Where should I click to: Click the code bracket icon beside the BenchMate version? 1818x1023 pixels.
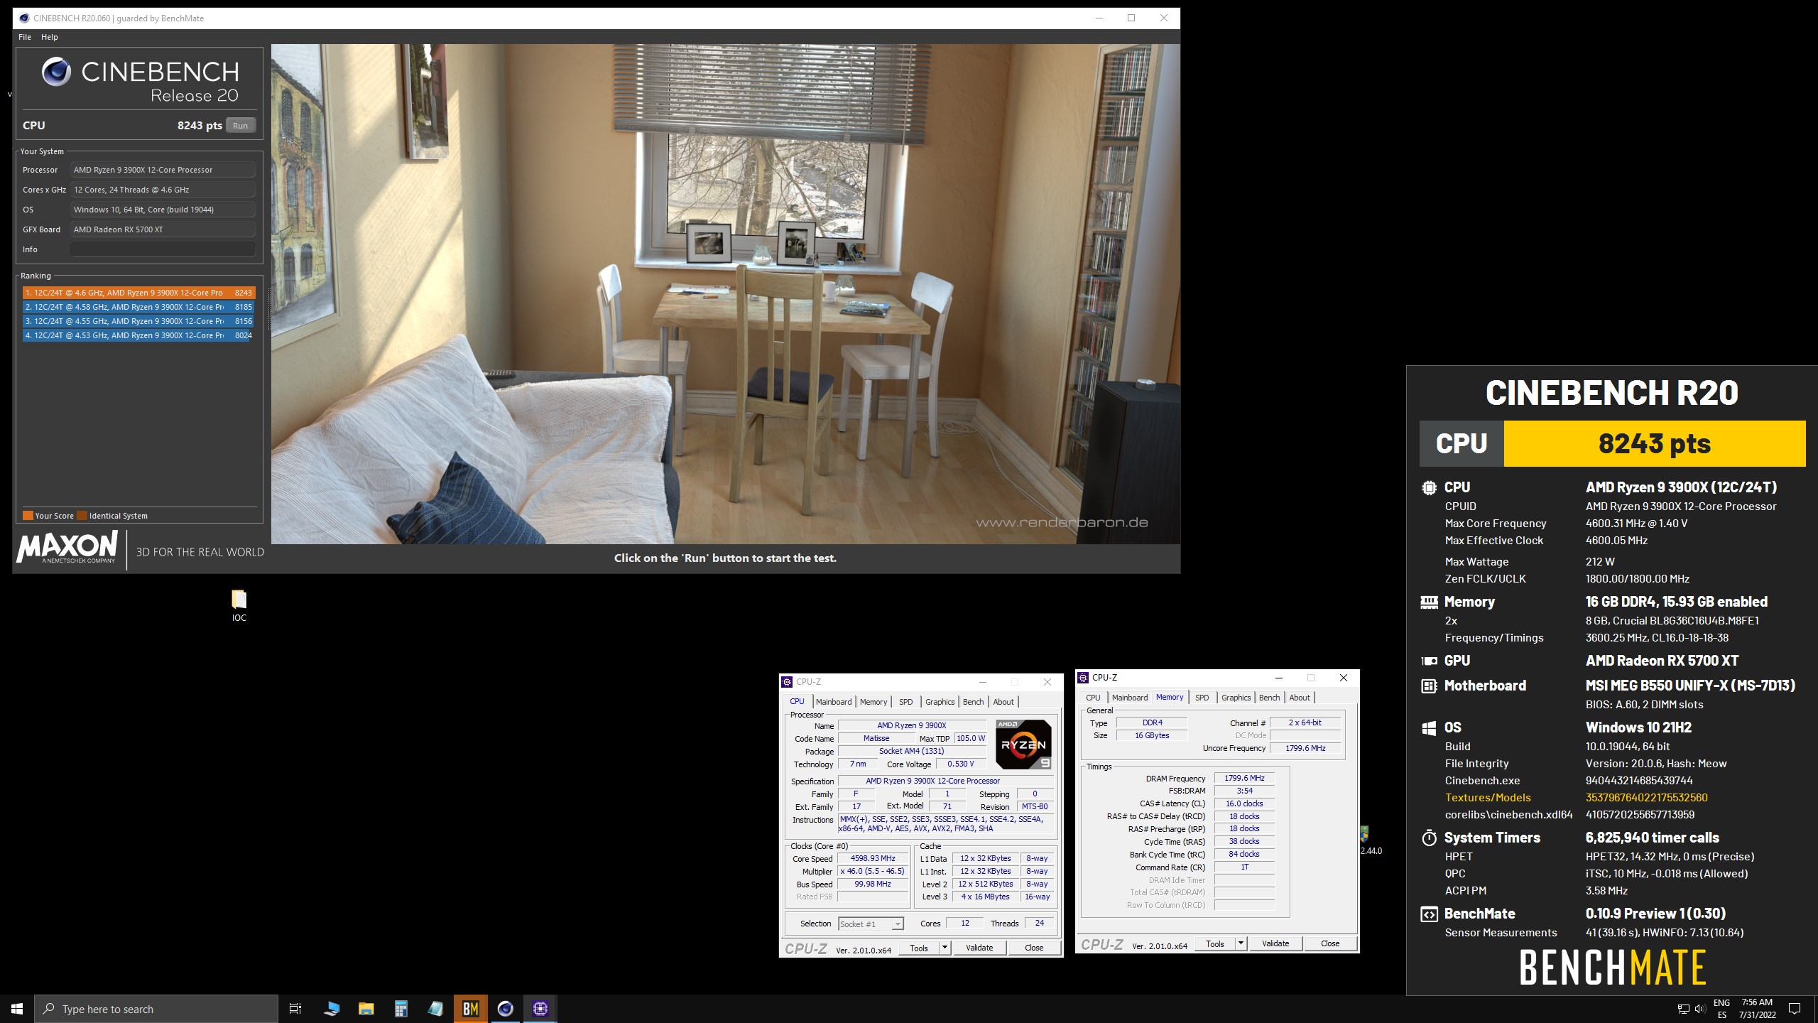[1429, 914]
